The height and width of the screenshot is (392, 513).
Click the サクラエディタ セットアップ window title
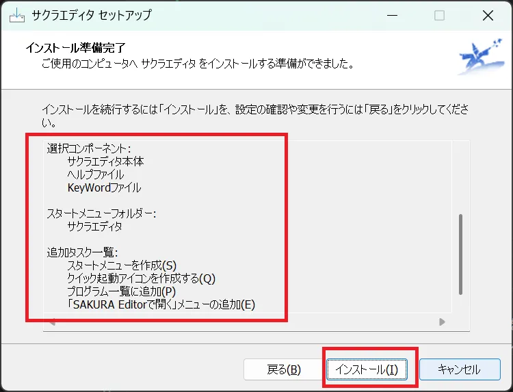(92, 15)
